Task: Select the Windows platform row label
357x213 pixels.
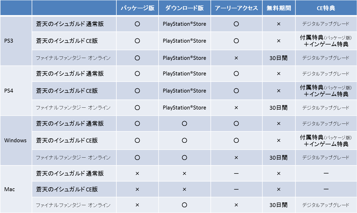Action: pos(15,140)
